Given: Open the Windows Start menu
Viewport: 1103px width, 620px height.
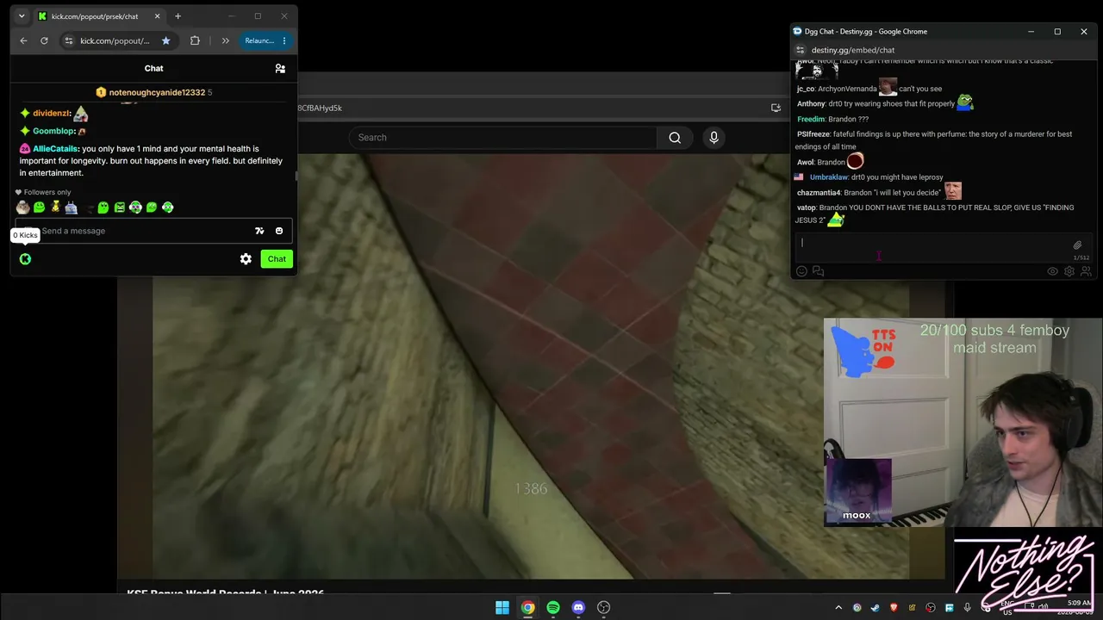Looking at the screenshot, I should [x=502, y=607].
